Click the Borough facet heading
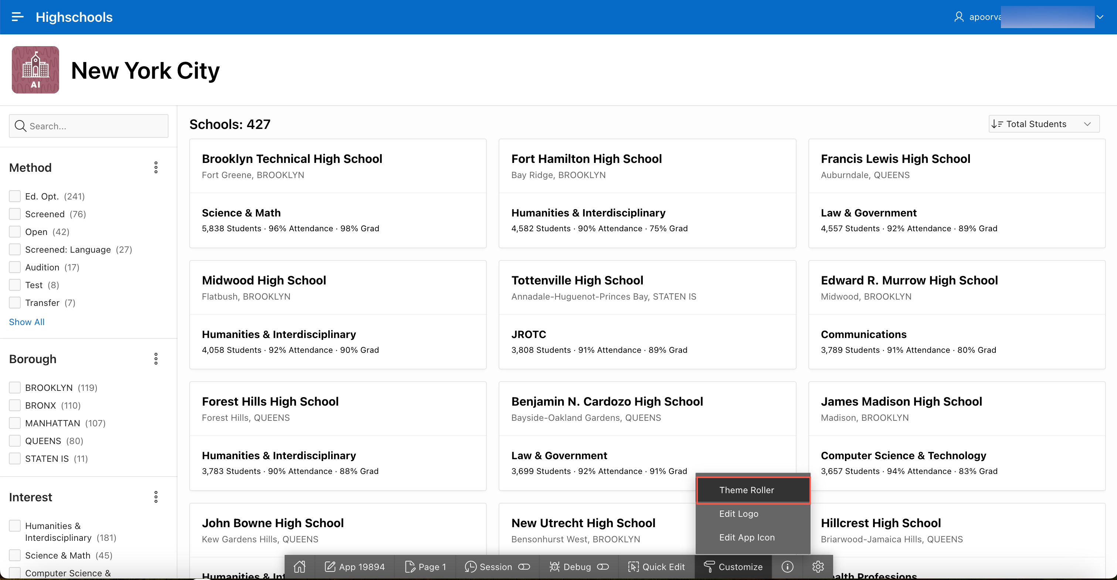1117x580 pixels. (x=33, y=359)
